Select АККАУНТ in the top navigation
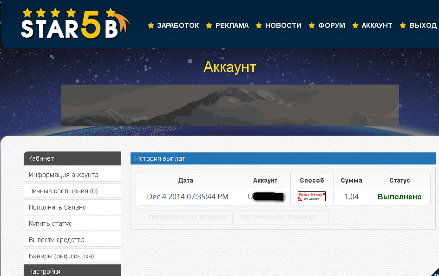439x276 pixels. pyautogui.click(x=377, y=26)
